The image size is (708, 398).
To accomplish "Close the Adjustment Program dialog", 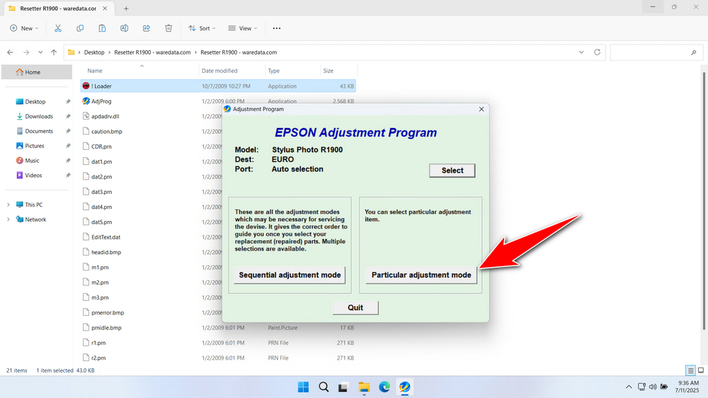I will [481, 109].
